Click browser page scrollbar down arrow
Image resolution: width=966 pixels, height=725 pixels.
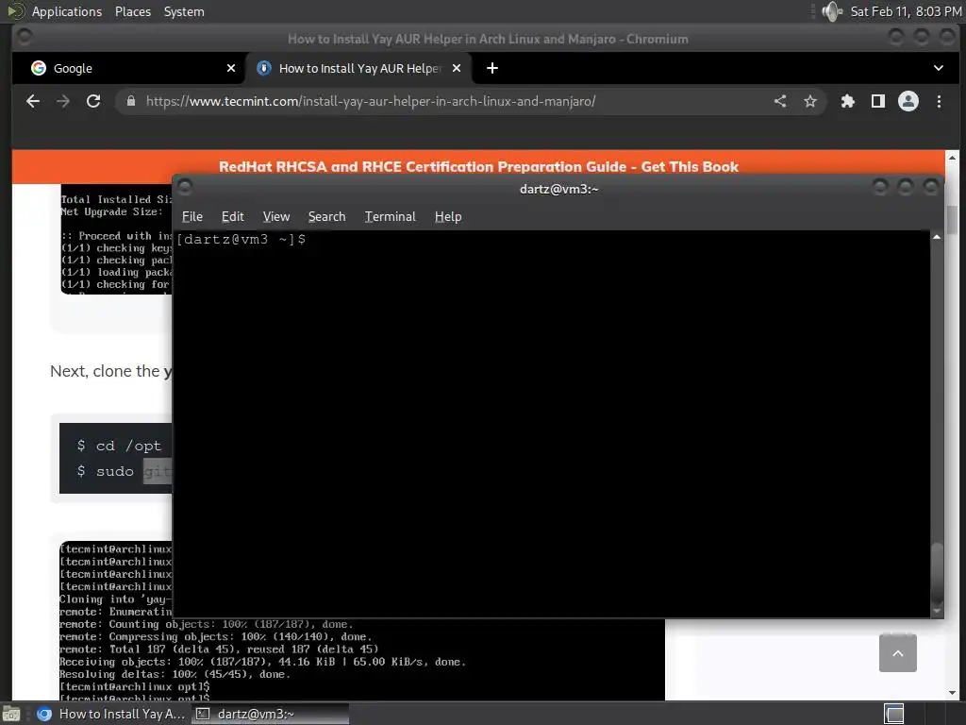[x=952, y=692]
